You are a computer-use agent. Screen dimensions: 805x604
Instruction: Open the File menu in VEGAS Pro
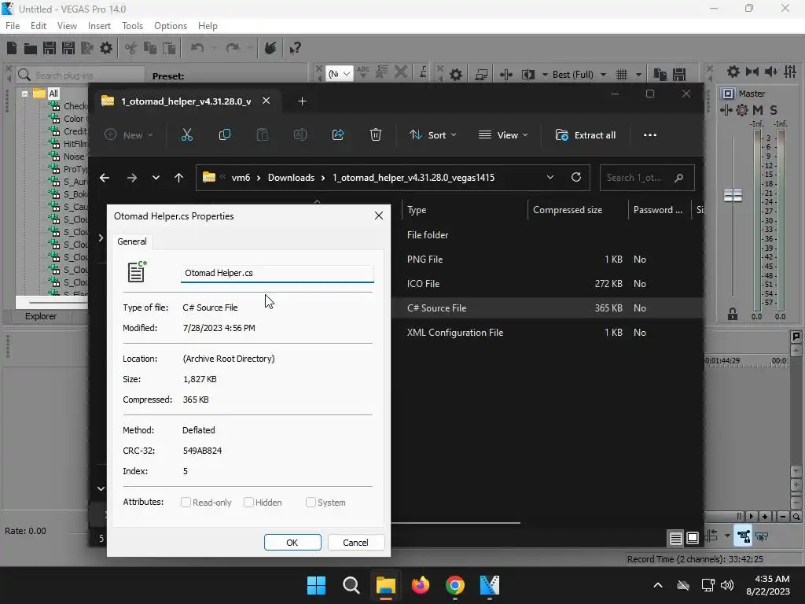coord(13,26)
